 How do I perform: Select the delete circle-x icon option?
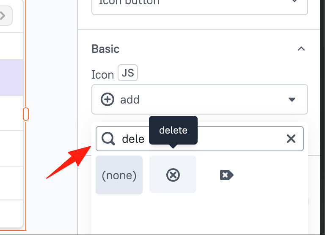pos(173,174)
